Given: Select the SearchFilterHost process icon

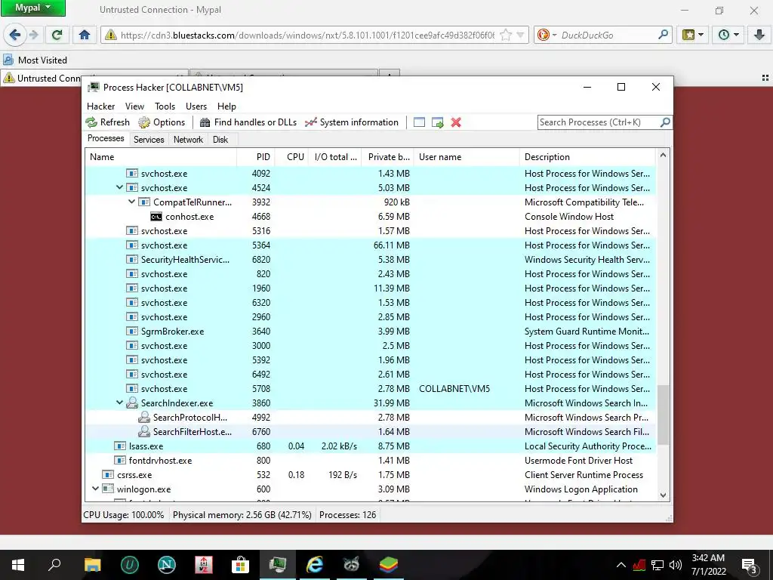Looking at the screenshot, I should point(144,431).
